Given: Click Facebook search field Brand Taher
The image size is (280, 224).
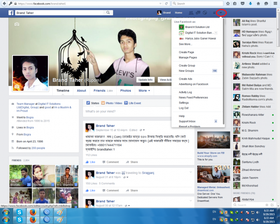Looking at the screenshot, I should coord(60,13).
